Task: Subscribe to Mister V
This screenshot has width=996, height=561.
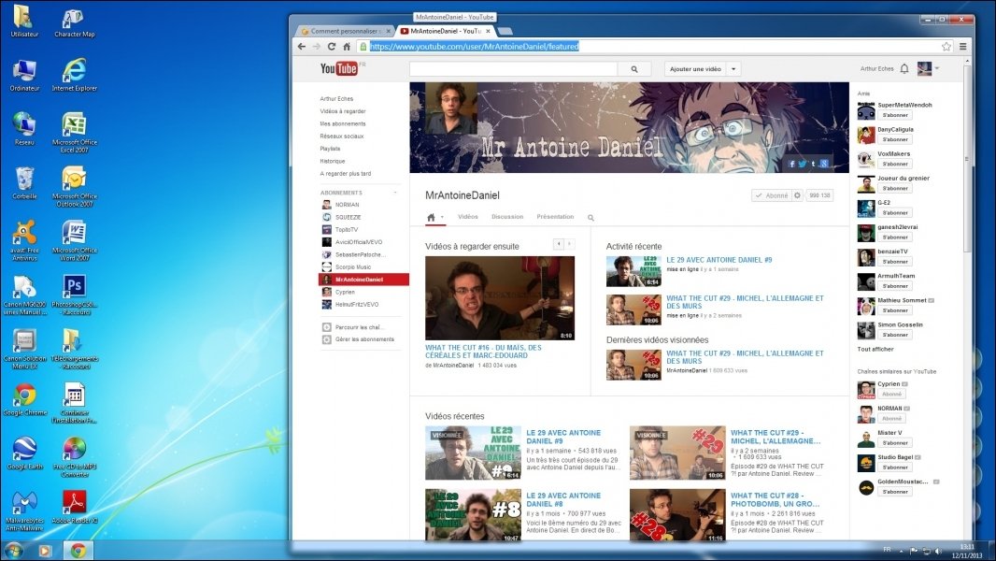Action: (895, 443)
